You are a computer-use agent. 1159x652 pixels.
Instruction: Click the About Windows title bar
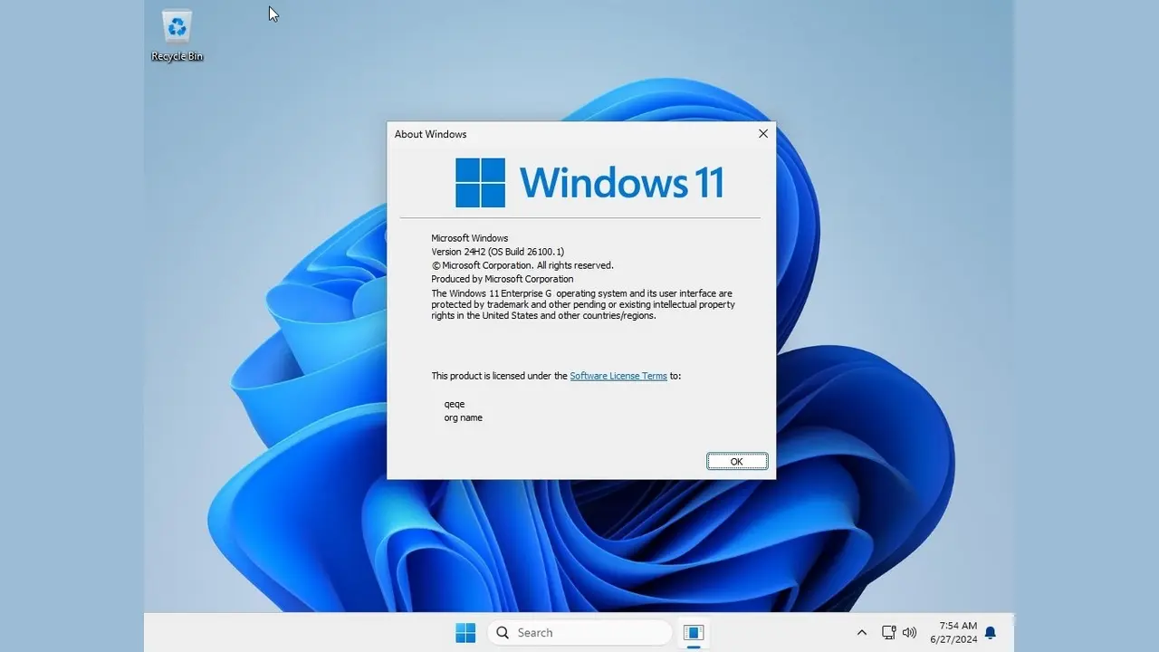561,134
